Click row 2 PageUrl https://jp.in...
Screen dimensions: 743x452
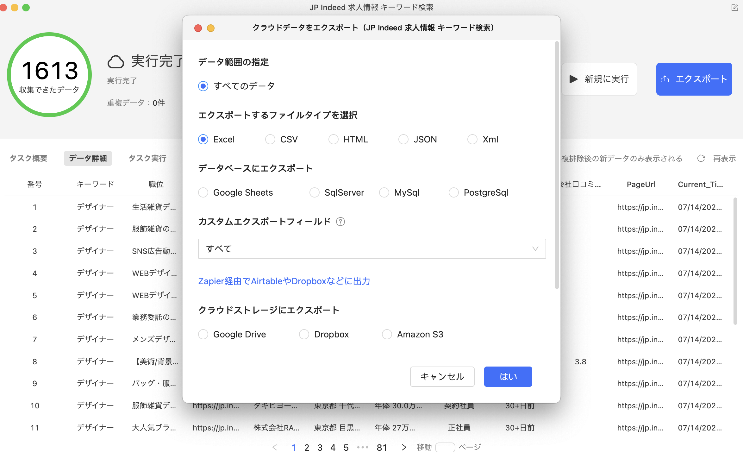640,229
